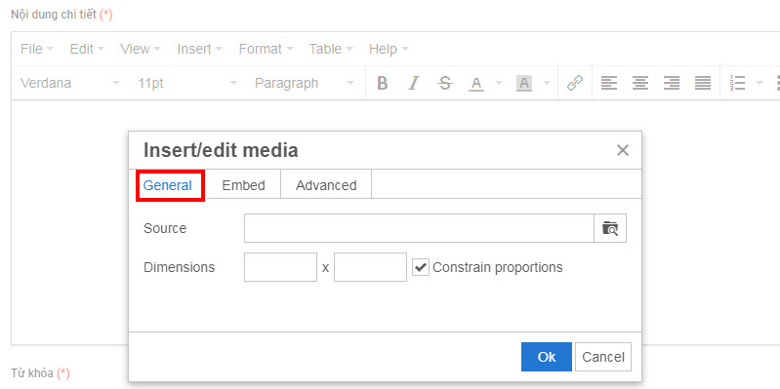Open the File menu
This screenshot has height=389, width=780.
tap(37, 49)
